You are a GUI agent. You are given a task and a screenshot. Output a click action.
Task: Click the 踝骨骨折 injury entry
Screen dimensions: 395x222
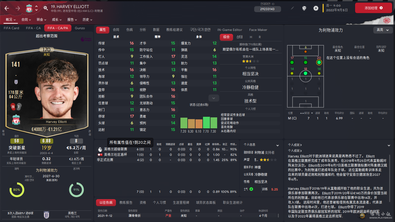[x=135, y=216]
